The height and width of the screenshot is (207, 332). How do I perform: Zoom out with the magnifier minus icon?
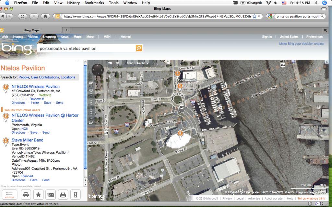(x=91, y=122)
